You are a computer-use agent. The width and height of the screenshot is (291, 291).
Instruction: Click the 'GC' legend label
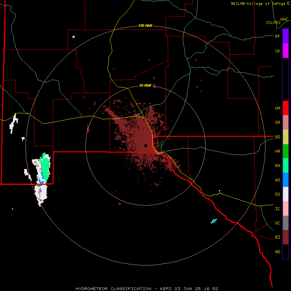(277, 223)
